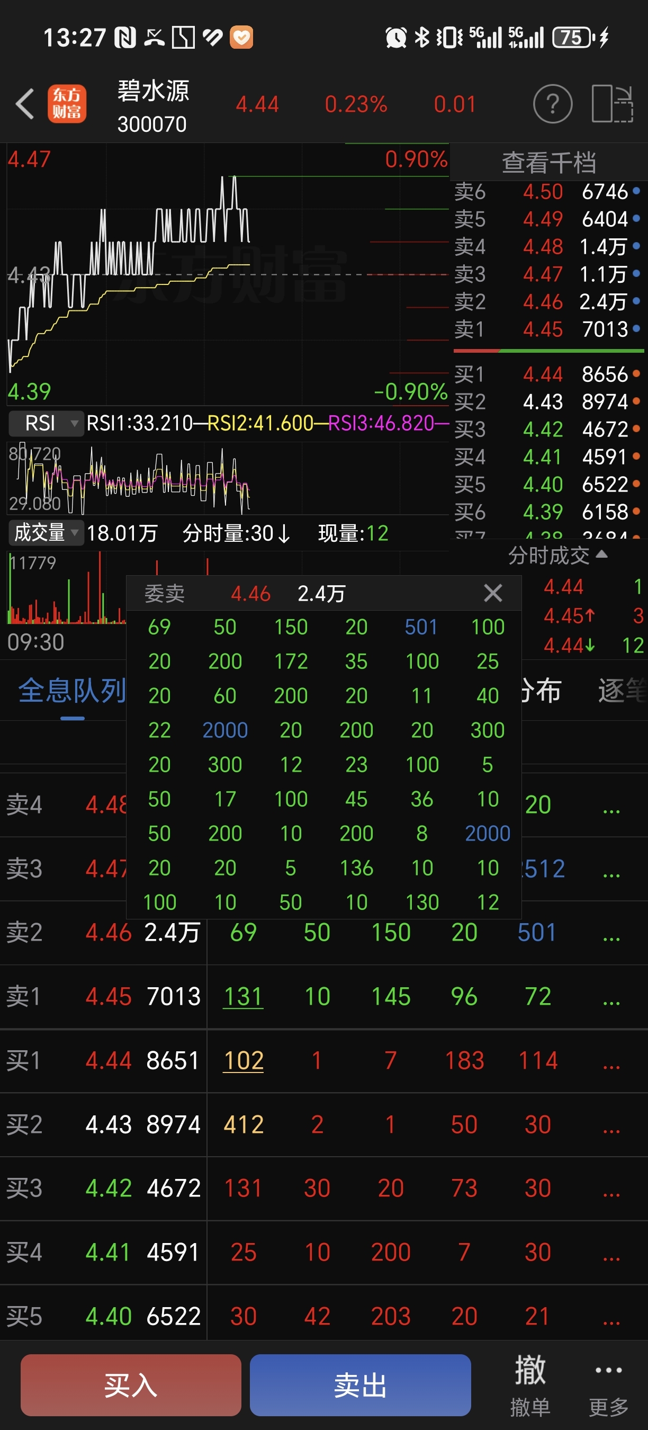
Task: Tap the RSI indicator chart
Action: click(x=228, y=477)
